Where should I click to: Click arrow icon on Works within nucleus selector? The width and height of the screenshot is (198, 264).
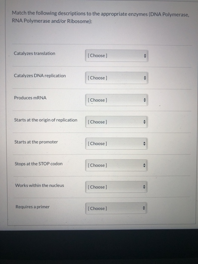144,187
